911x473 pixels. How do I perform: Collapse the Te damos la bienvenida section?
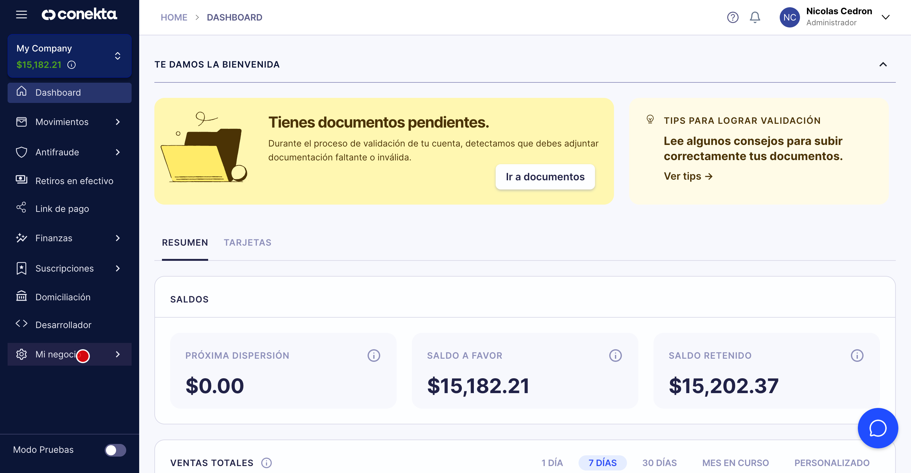pos(883,65)
